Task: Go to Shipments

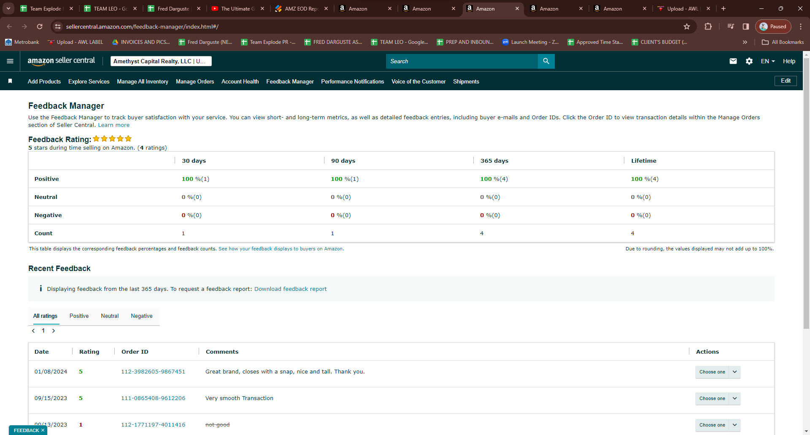Action: (x=466, y=81)
